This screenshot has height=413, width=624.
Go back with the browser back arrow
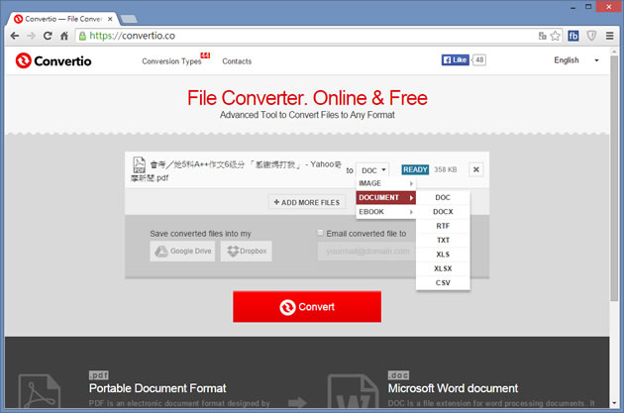pyautogui.click(x=15, y=36)
